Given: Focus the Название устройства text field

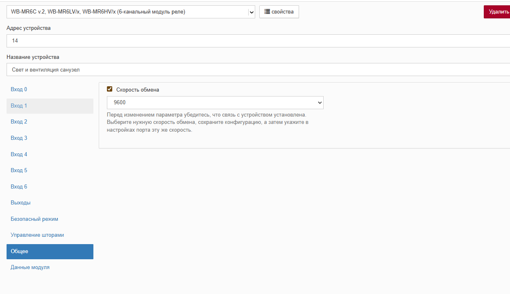Looking at the screenshot, I should click(258, 70).
